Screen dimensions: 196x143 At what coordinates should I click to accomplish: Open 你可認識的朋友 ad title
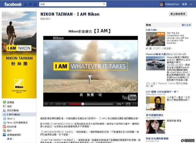coord(155,115)
